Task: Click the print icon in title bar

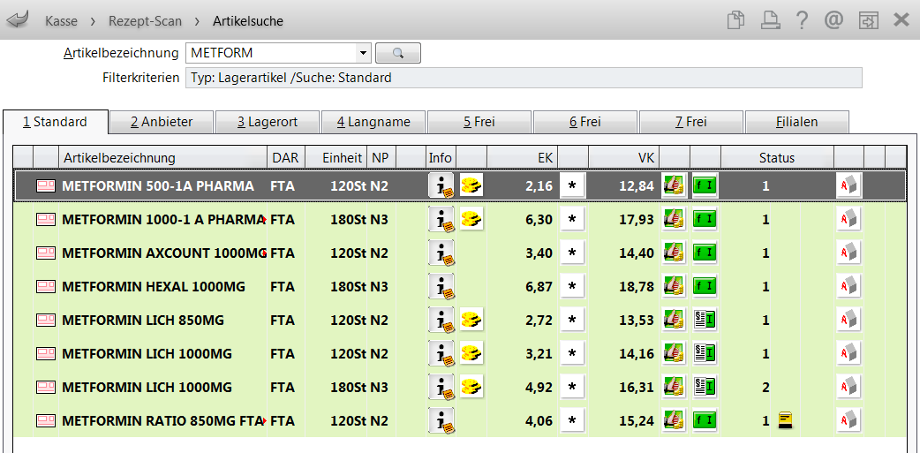Action: [770, 20]
